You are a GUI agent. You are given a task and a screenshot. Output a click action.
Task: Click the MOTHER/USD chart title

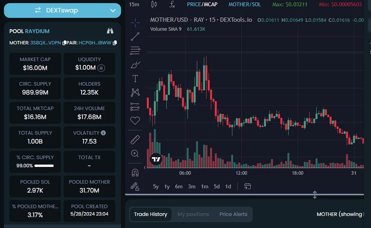pyautogui.click(x=201, y=20)
